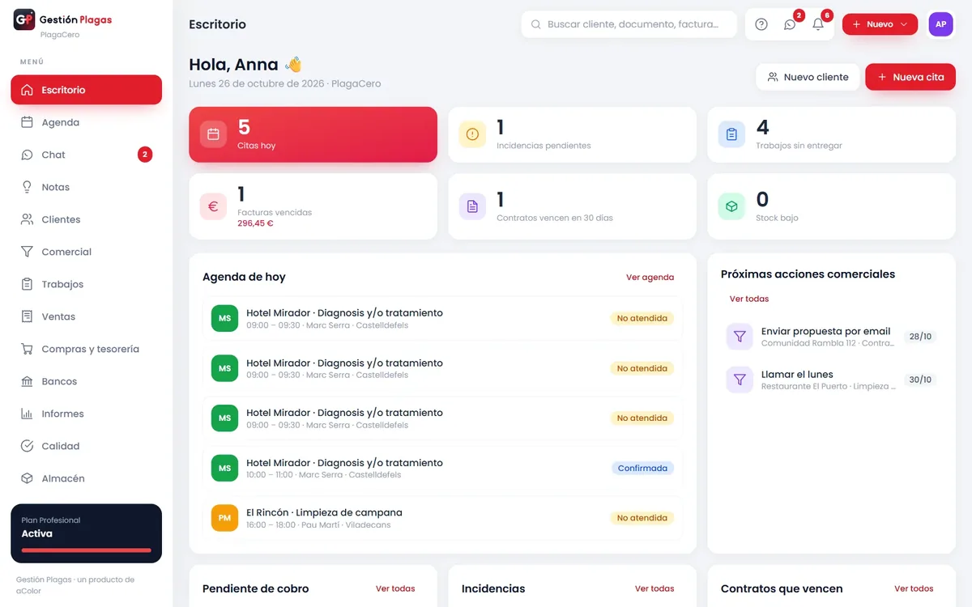
Task: Click No atendida badge on El Rincón row
Action: (x=642, y=518)
